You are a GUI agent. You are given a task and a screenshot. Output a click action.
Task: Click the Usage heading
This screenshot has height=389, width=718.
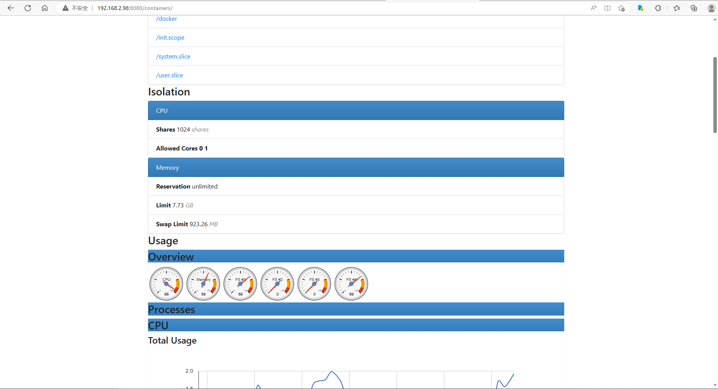click(x=163, y=241)
